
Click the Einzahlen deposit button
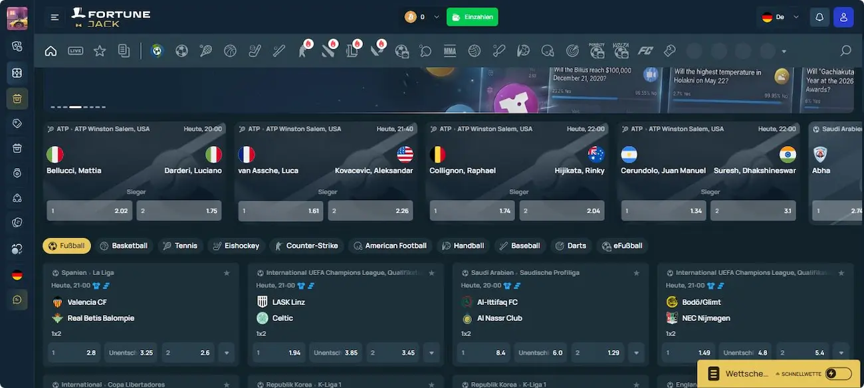[x=472, y=17]
